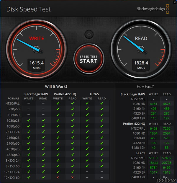Click ProRes write check for NTSC/PAL
Image resolution: width=177 pixels, height=183 pixels.
tap(58, 103)
